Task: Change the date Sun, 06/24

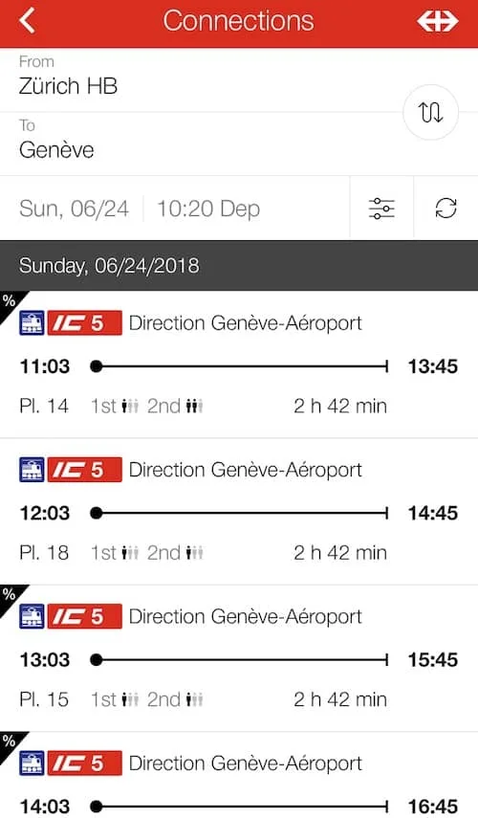Action: (x=74, y=209)
